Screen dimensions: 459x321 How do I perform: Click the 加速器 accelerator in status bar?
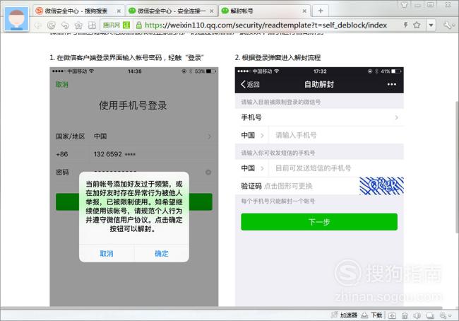[x=345, y=315]
